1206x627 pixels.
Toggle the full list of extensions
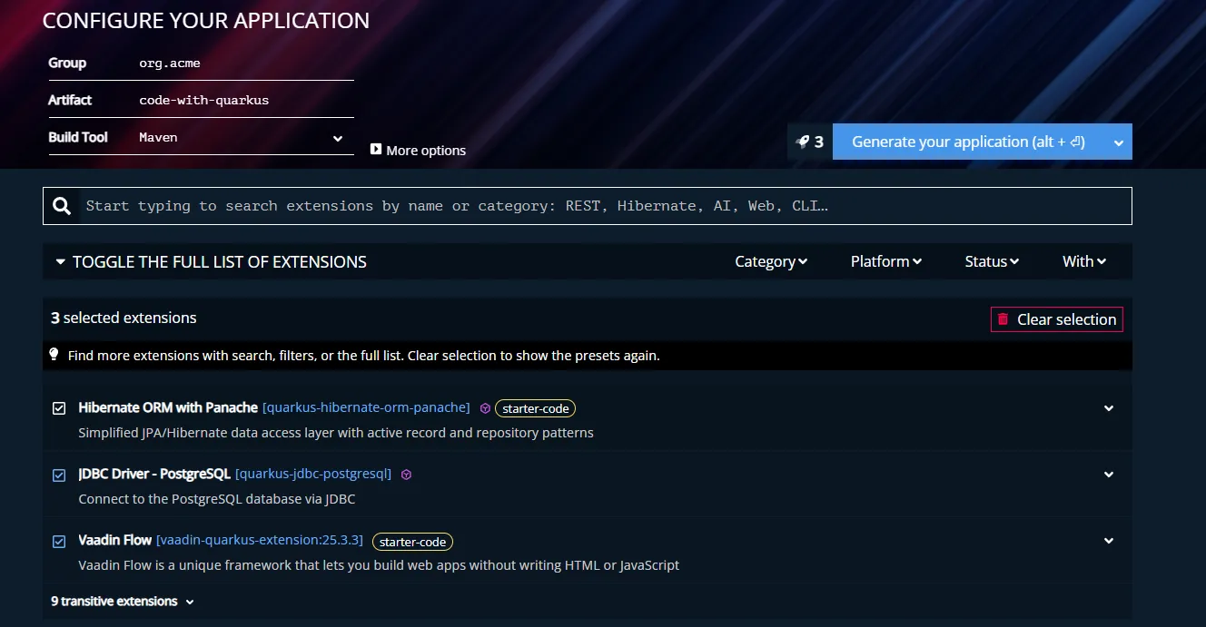pos(211,261)
